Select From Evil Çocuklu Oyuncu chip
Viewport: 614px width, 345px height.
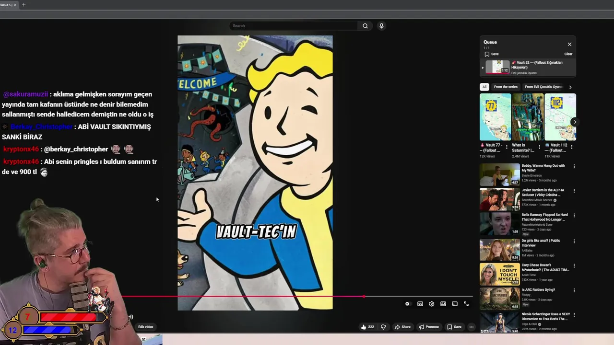543,87
